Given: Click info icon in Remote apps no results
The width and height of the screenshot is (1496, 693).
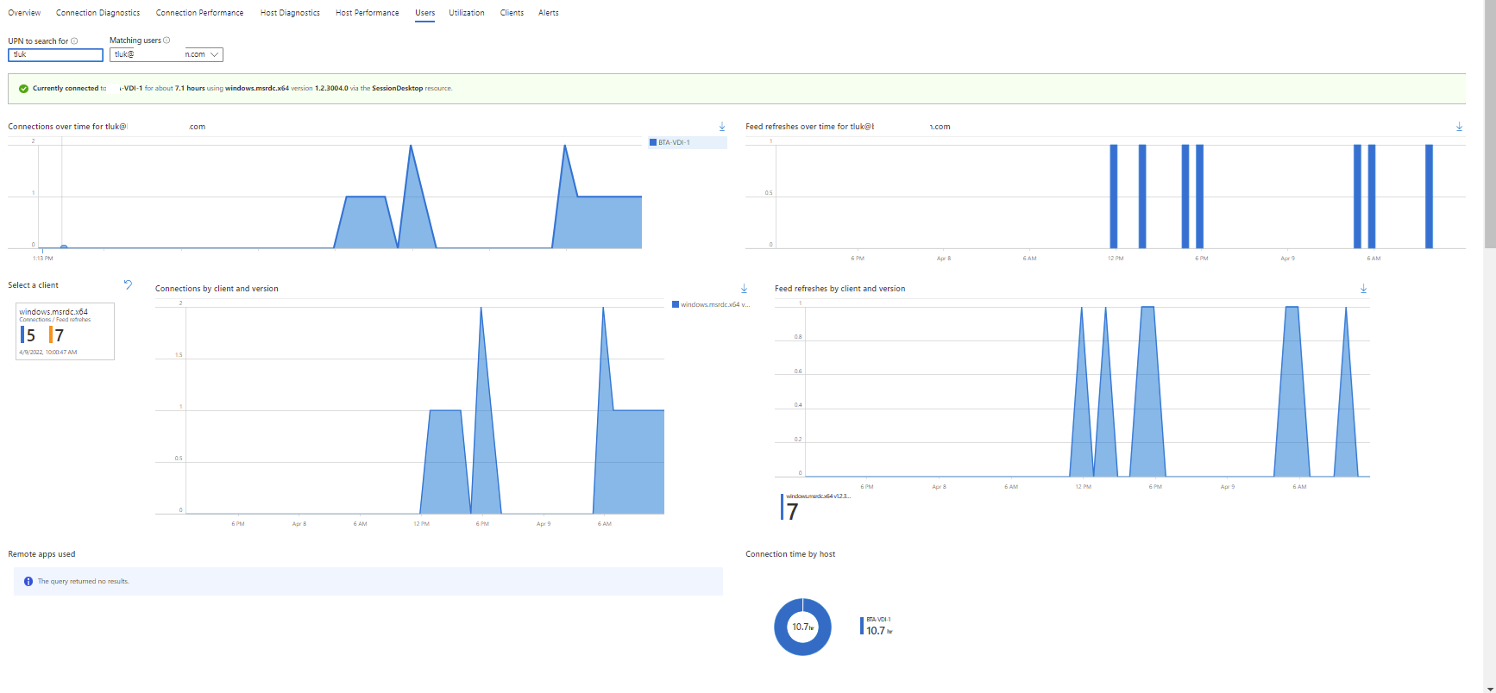Looking at the screenshot, I should click(28, 582).
